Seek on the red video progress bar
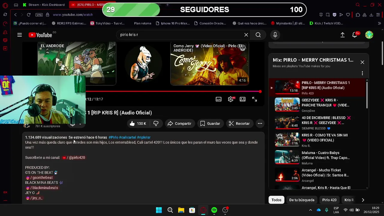The height and width of the screenshot is (216, 384). [173, 91]
